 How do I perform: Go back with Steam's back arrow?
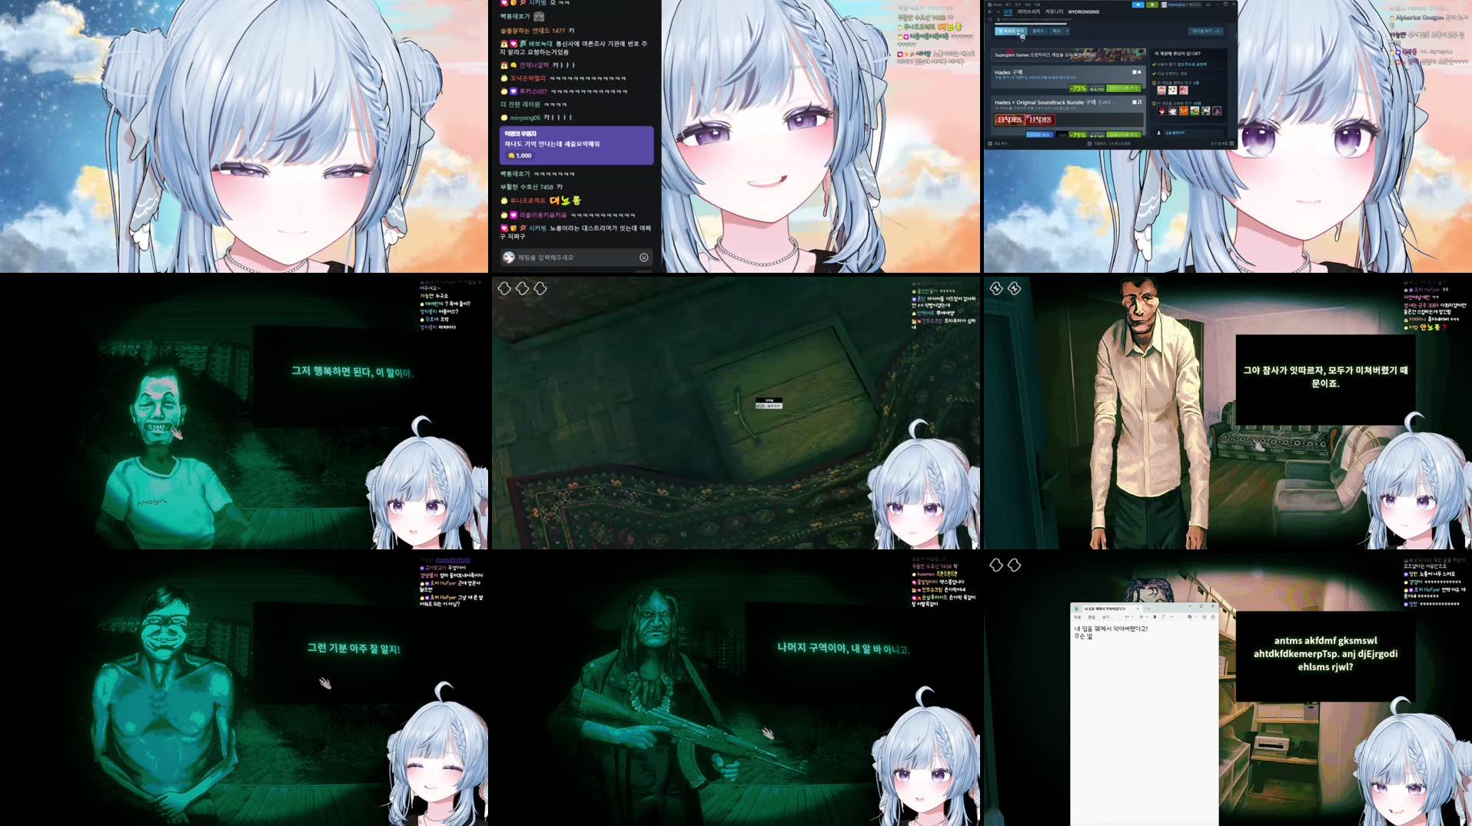coord(989,12)
